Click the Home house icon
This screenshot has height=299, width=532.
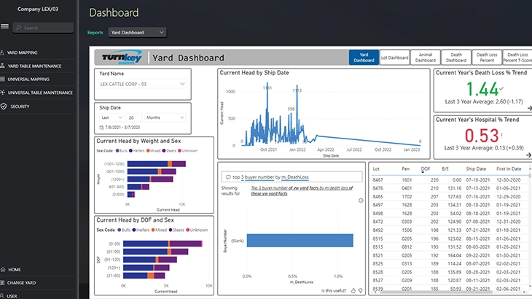point(3,270)
